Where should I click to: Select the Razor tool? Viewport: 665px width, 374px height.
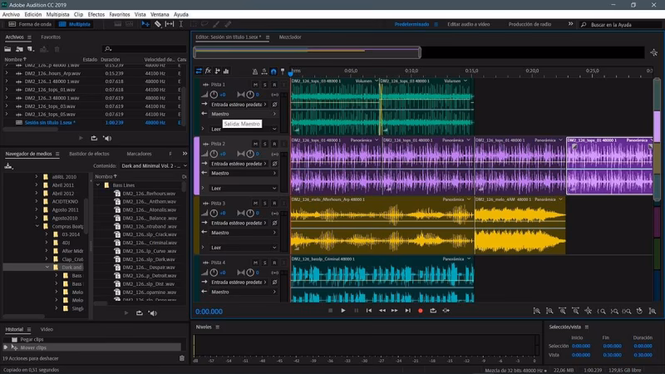click(157, 24)
